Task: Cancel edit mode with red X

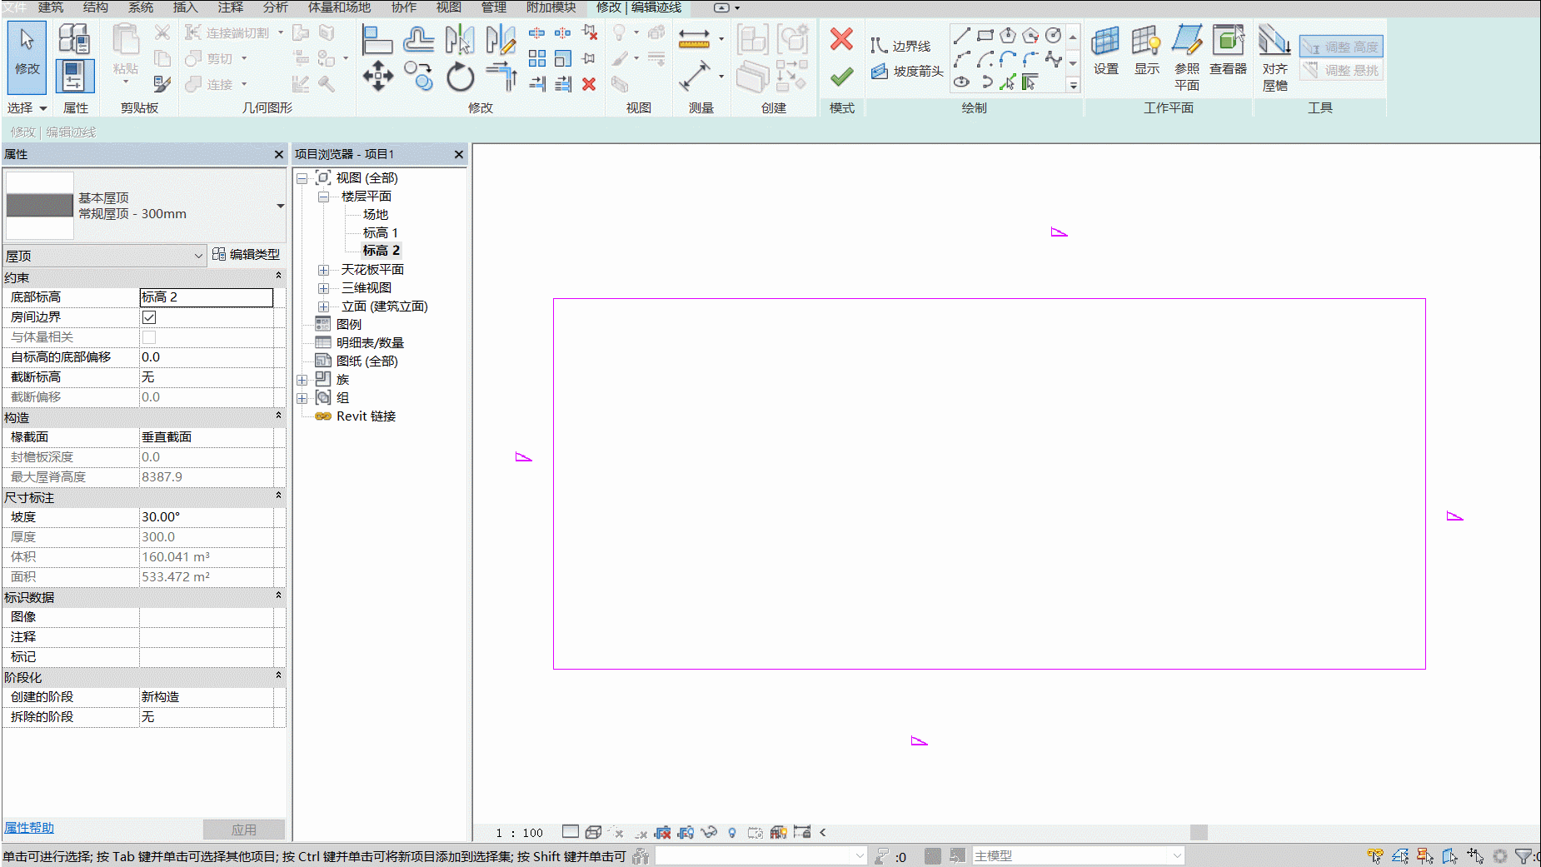Action: tap(841, 39)
